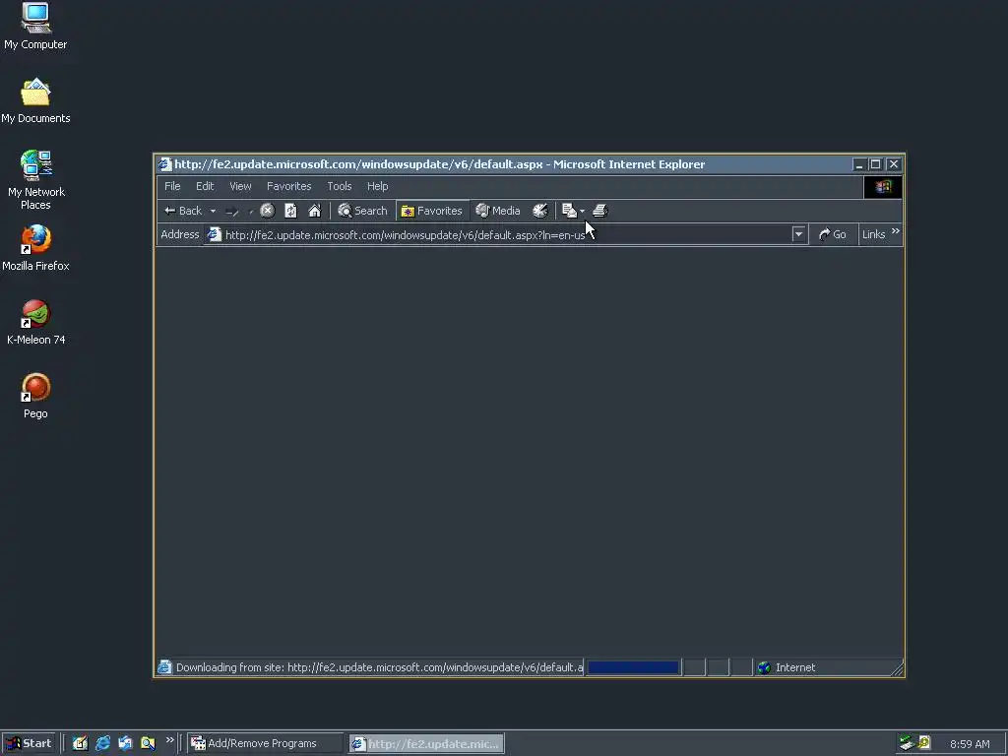Select the K-Meleon 74 desktop shortcut
This screenshot has width=1008, height=756.
pyautogui.click(x=36, y=322)
